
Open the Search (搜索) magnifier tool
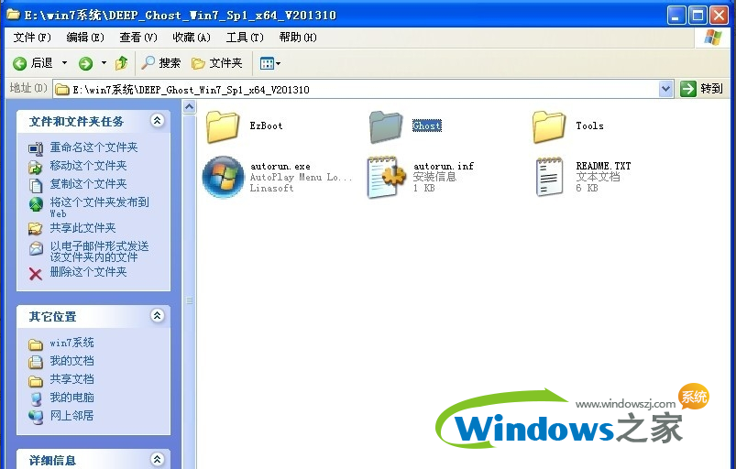(x=161, y=63)
